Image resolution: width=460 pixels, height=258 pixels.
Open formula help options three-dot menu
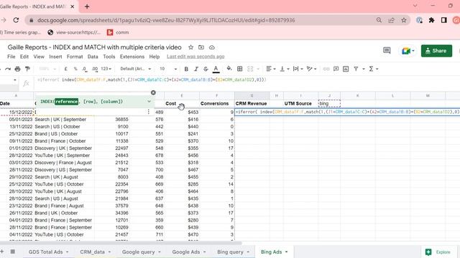point(149,112)
